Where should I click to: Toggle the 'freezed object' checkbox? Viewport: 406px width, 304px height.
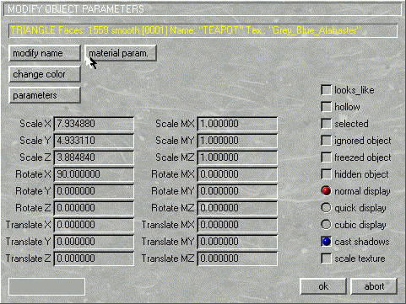tap(326, 157)
